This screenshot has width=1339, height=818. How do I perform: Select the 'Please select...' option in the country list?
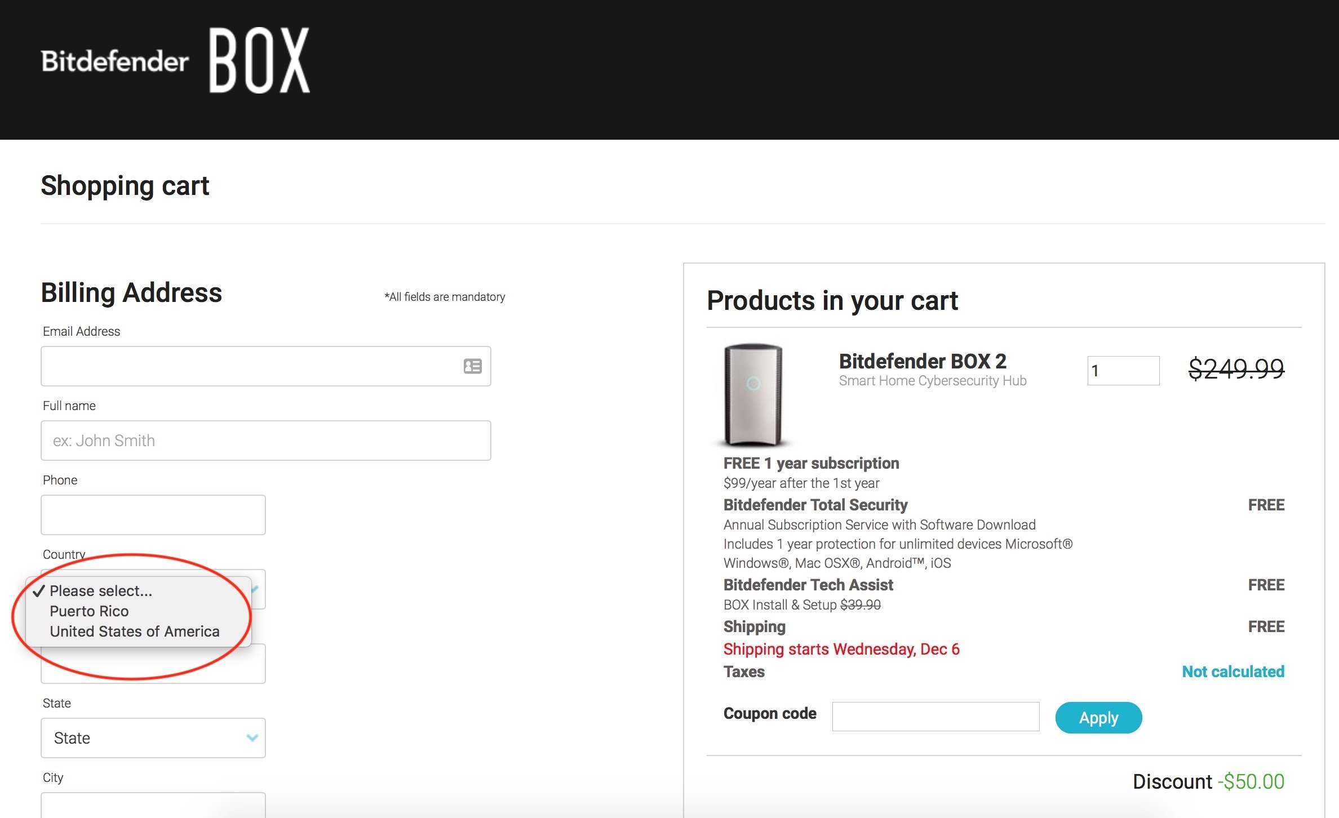[x=100, y=591]
